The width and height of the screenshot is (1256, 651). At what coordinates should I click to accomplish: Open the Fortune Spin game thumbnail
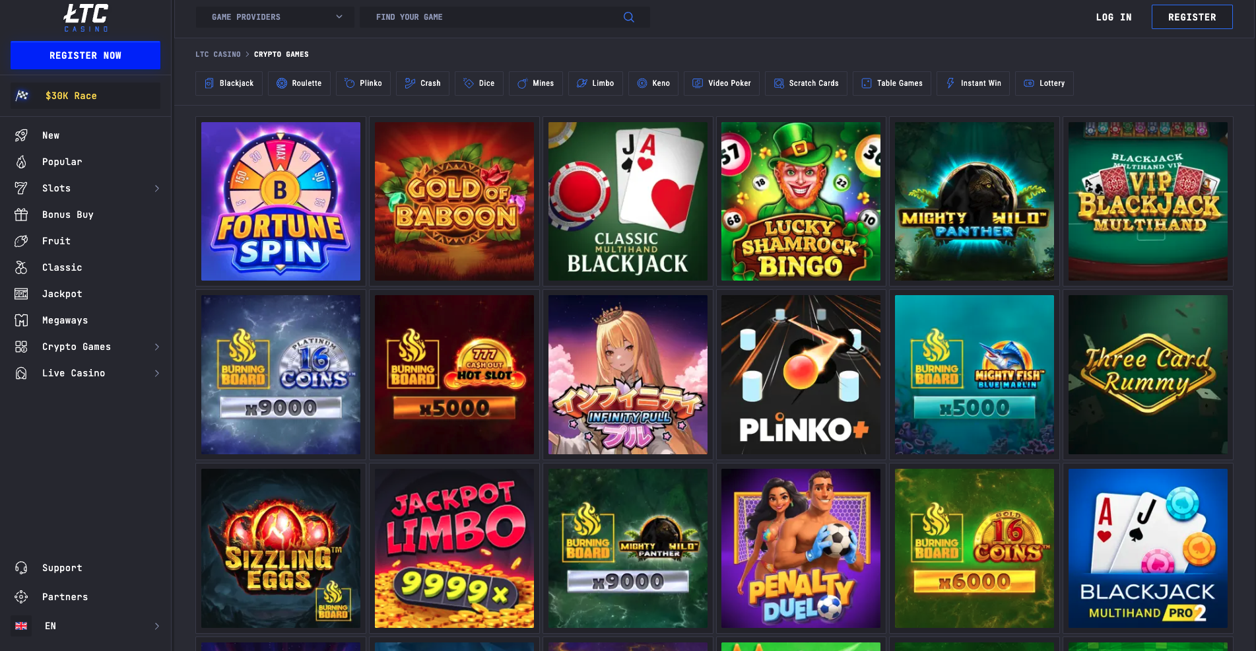pos(281,201)
